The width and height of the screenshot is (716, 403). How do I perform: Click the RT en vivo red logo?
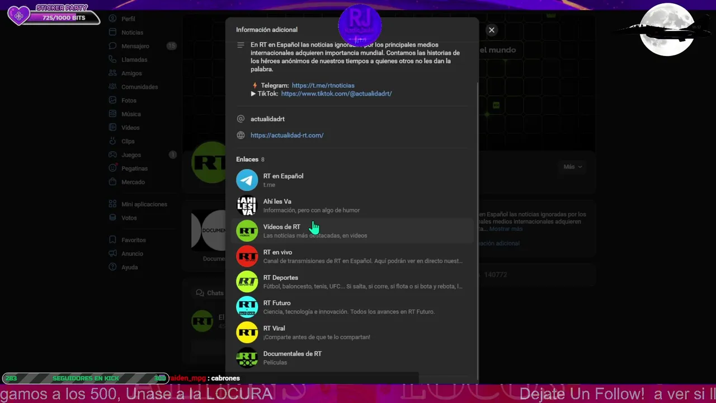click(x=247, y=256)
